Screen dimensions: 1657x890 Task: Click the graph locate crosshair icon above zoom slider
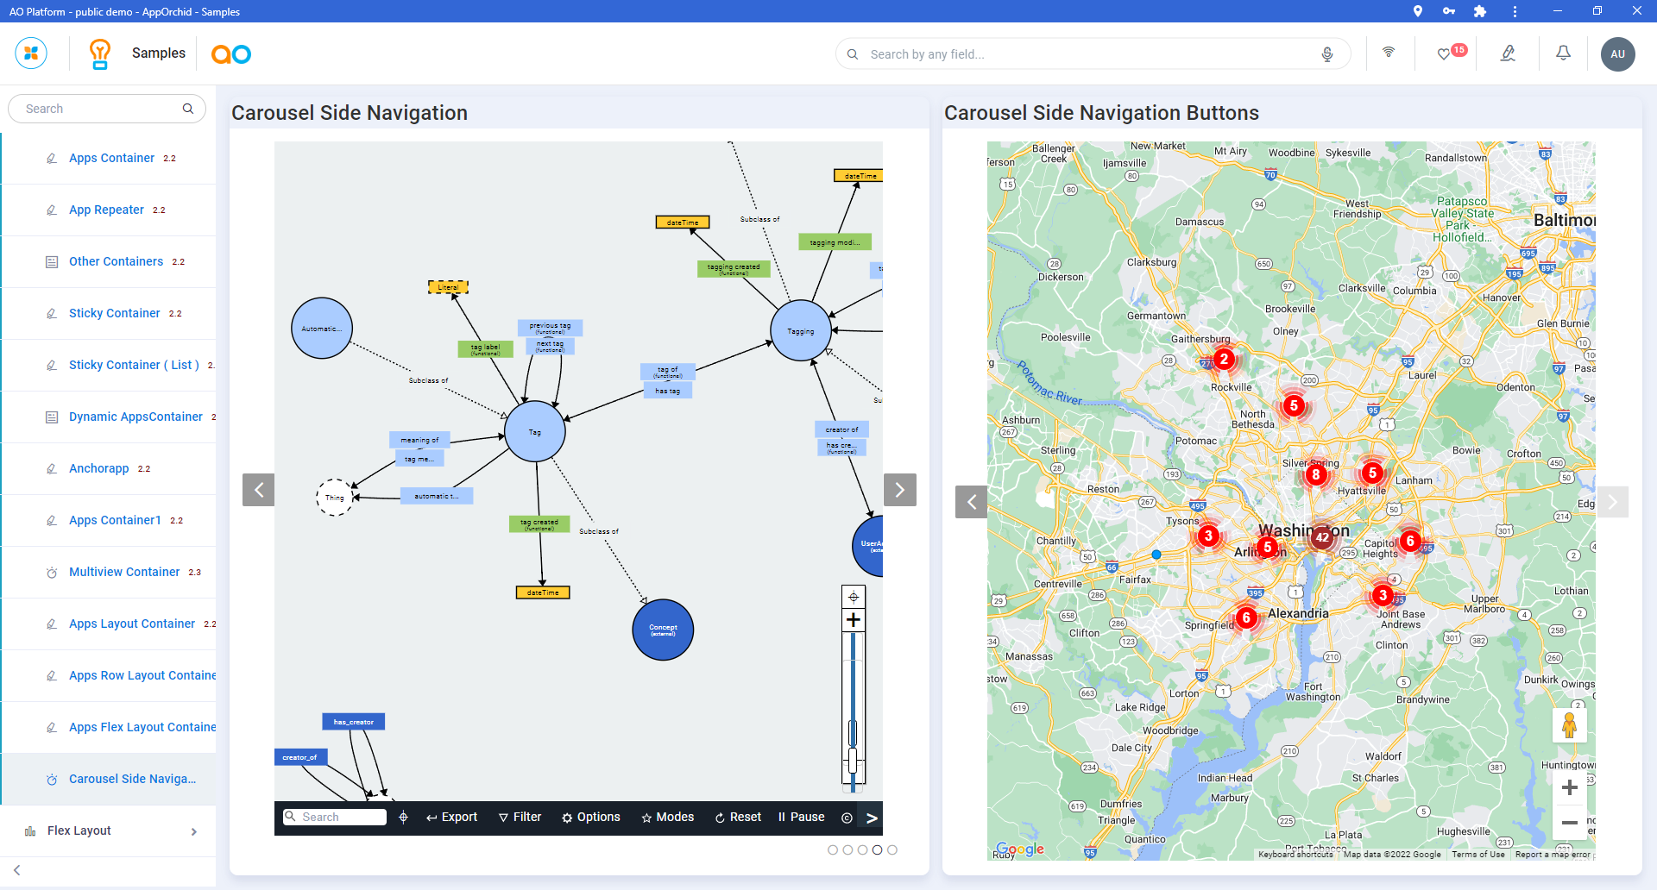tap(853, 597)
